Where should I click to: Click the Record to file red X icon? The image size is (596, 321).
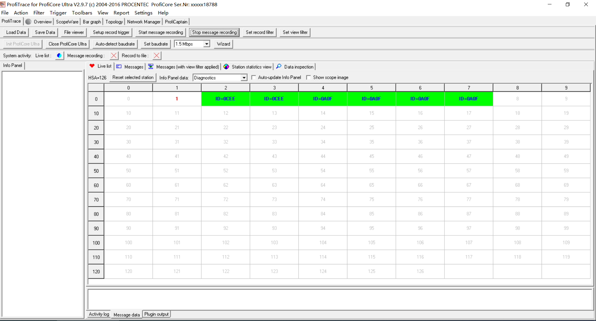tap(157, 56)
